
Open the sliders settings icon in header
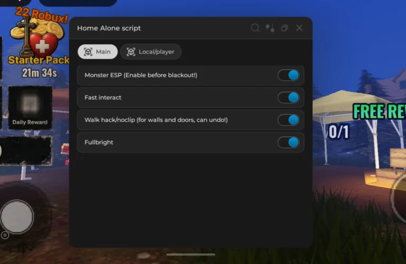270,28
